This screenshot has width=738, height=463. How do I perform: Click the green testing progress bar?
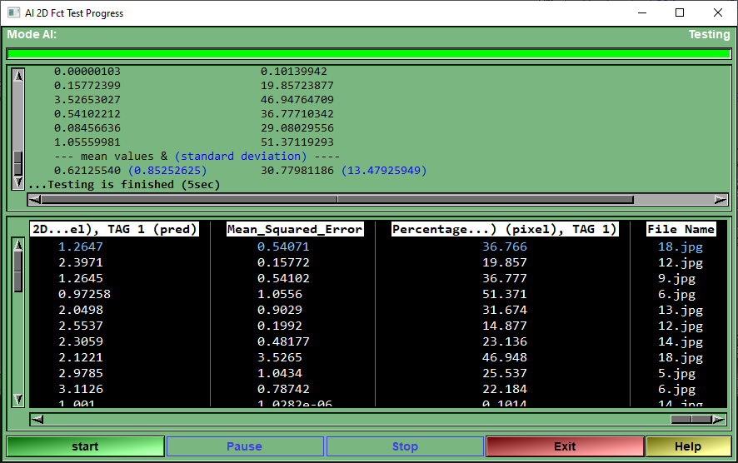(369, 53)
